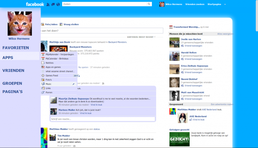258x148 pixels.
Task: Click the edit pencil next to Music
Action: tap(74, 84)
